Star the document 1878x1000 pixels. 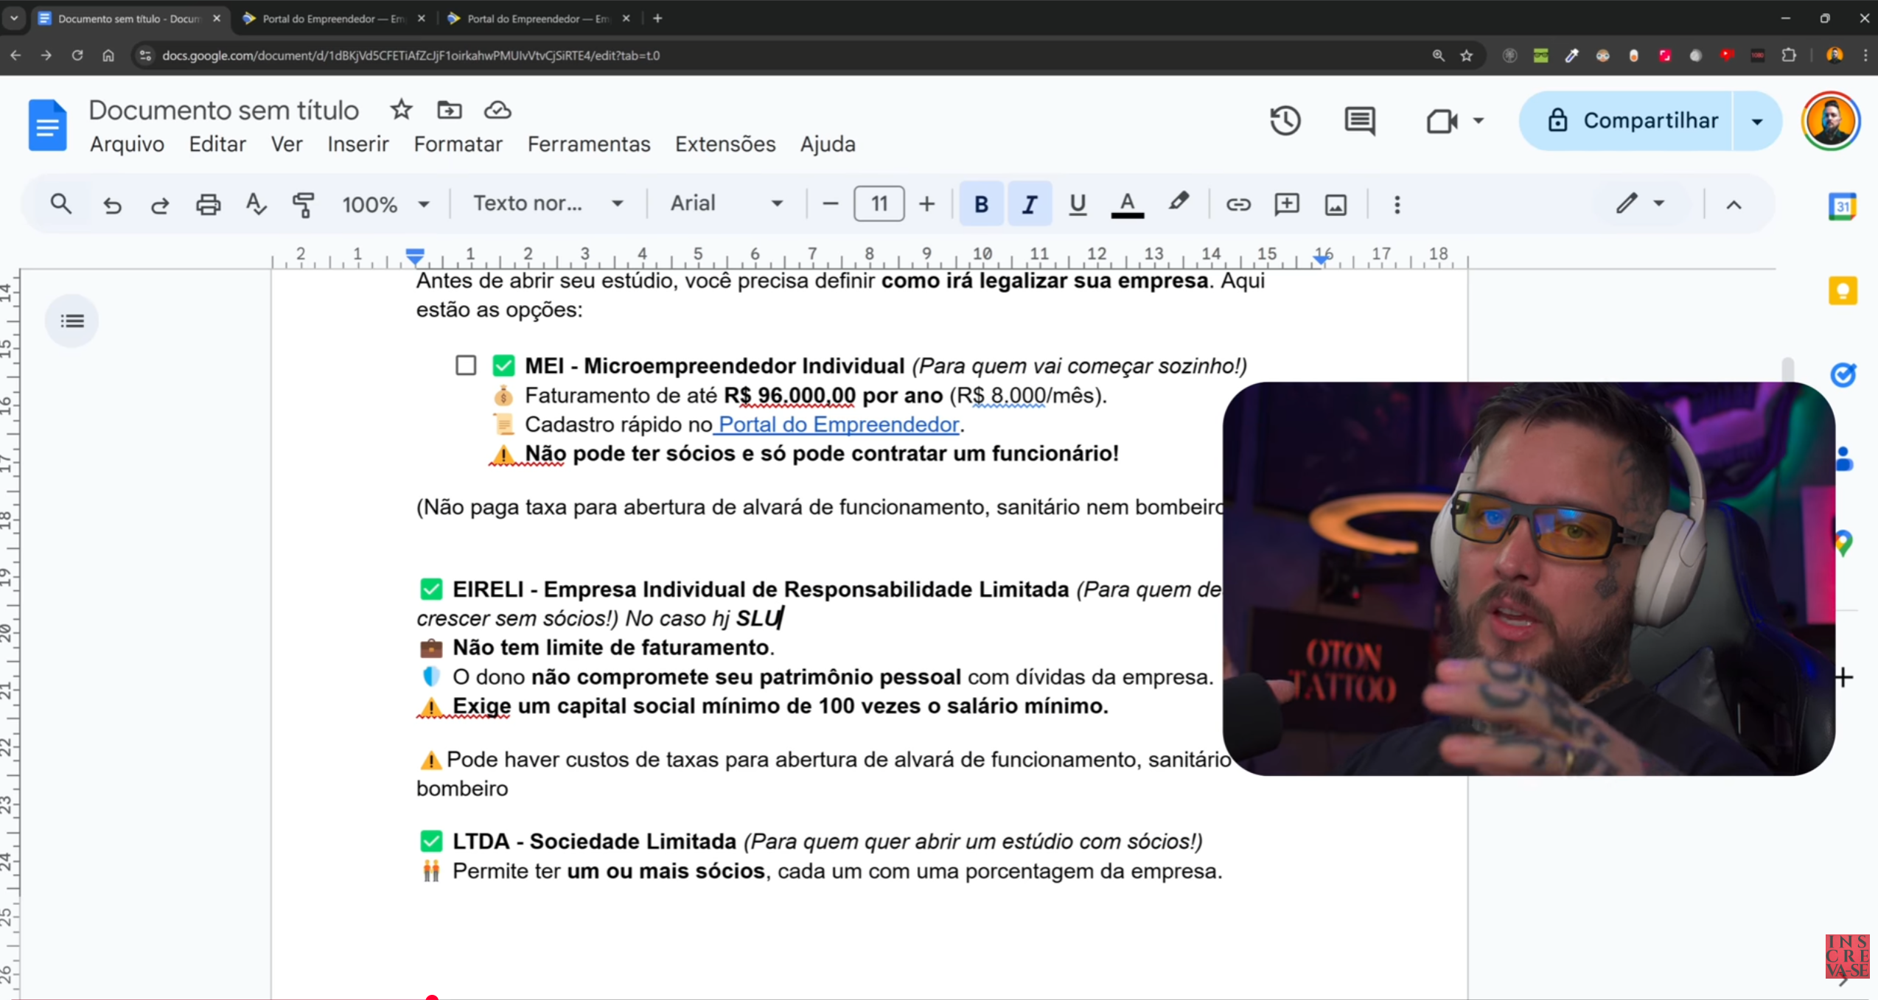(x=401, y=110)
